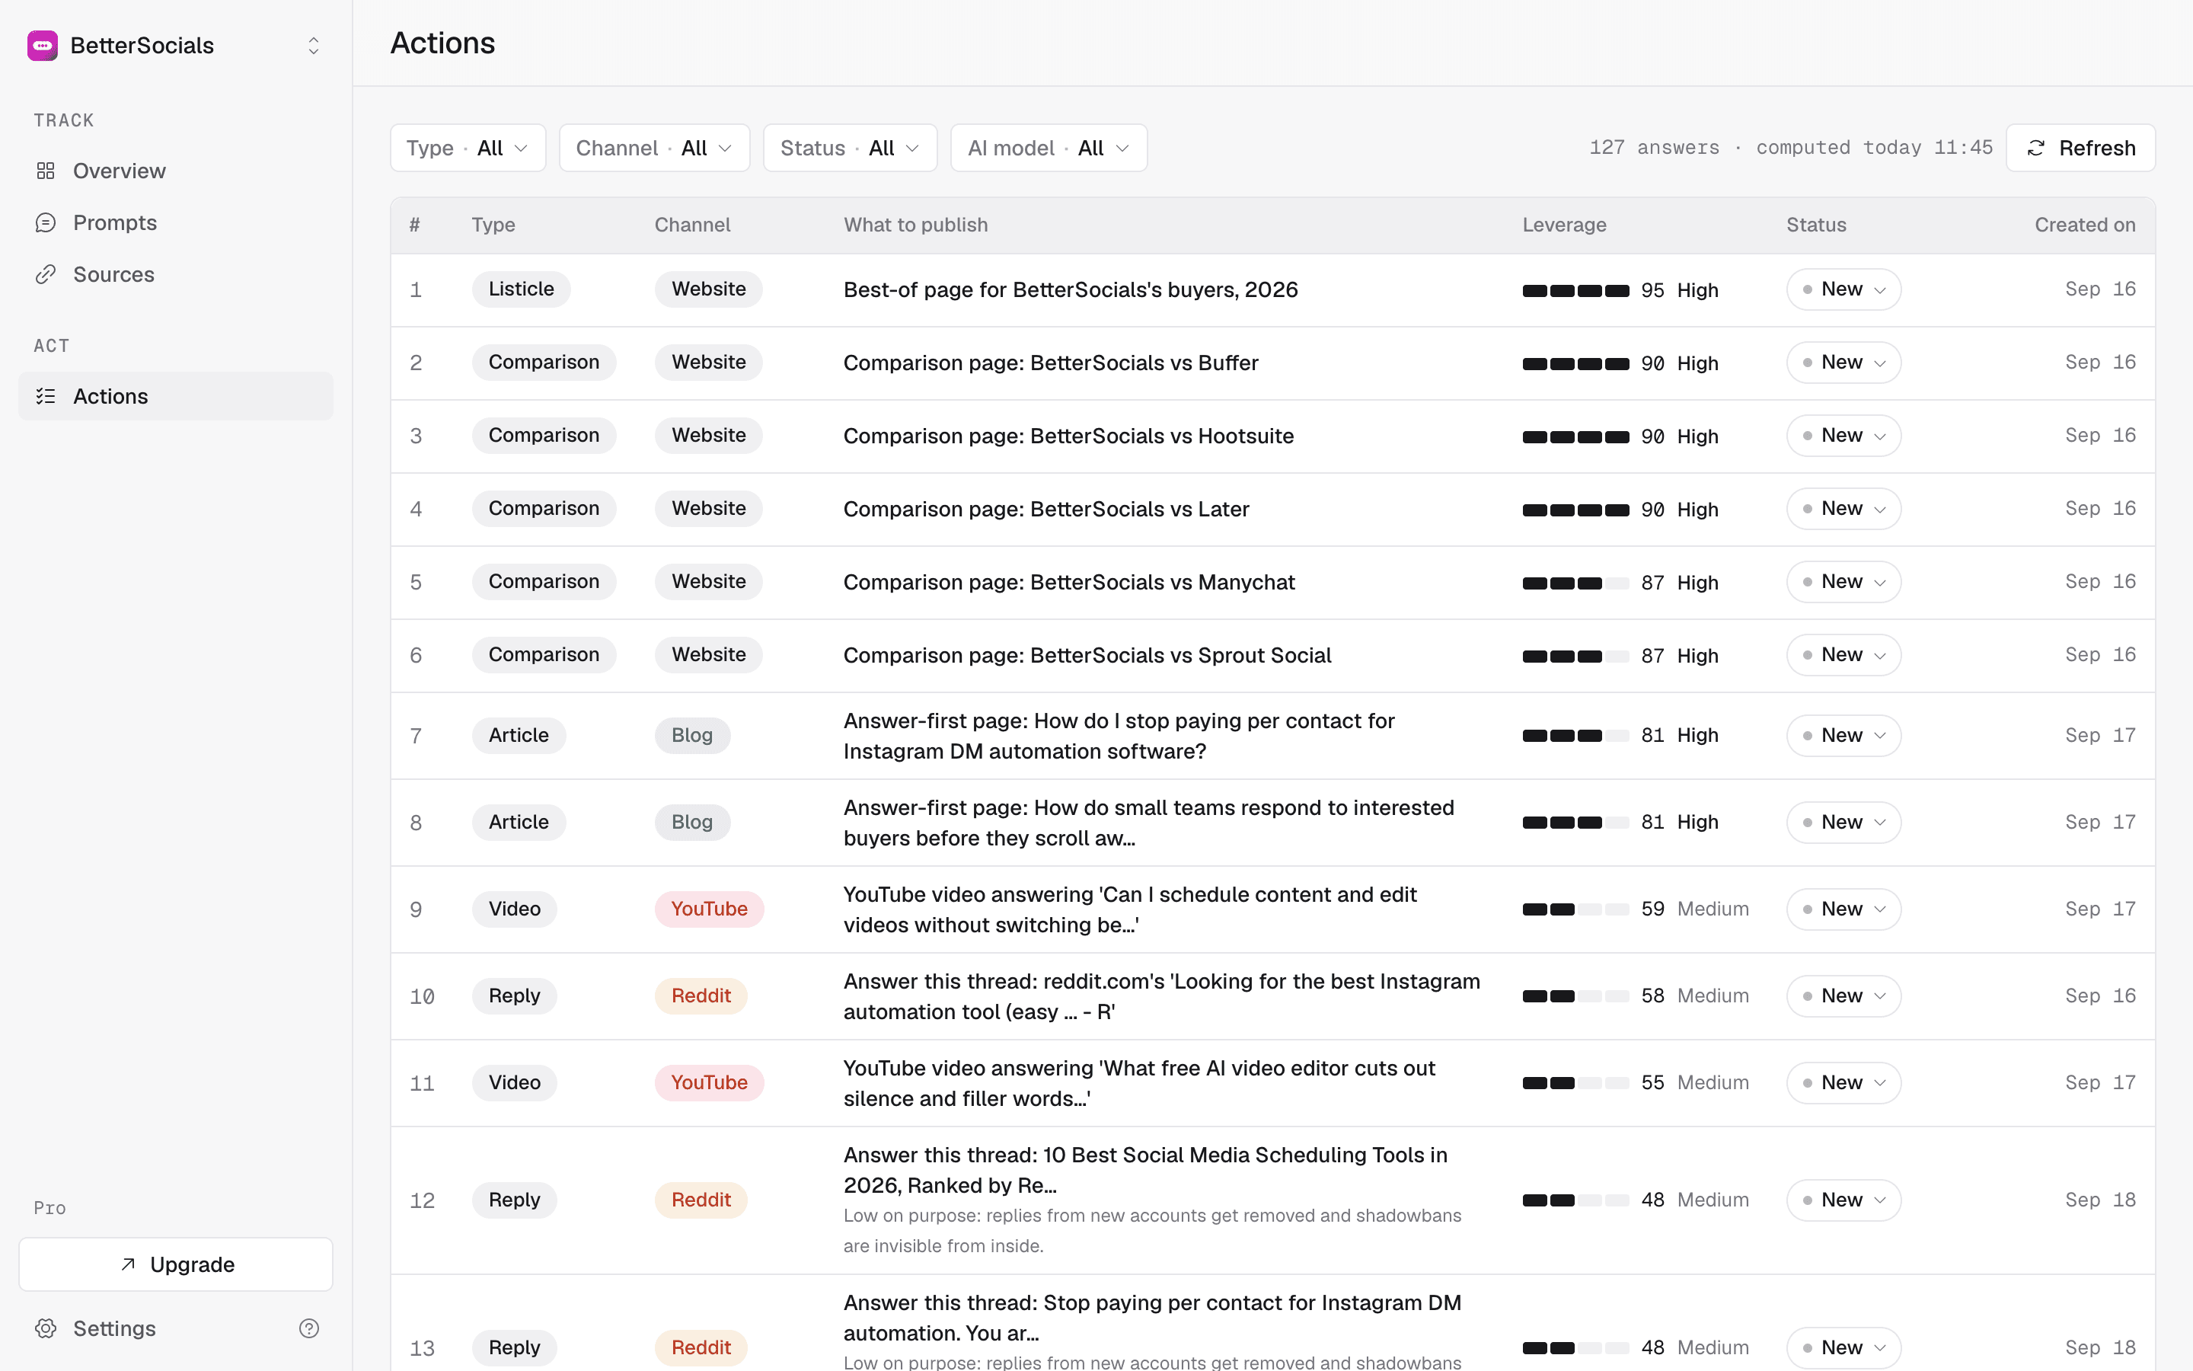The image size is (2193, 1371).
Task: Open Prompts in the sidebar
Action: (176, 222)
